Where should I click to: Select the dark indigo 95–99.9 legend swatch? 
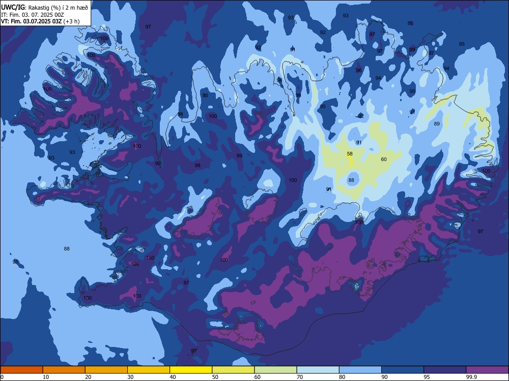point(445,370)
